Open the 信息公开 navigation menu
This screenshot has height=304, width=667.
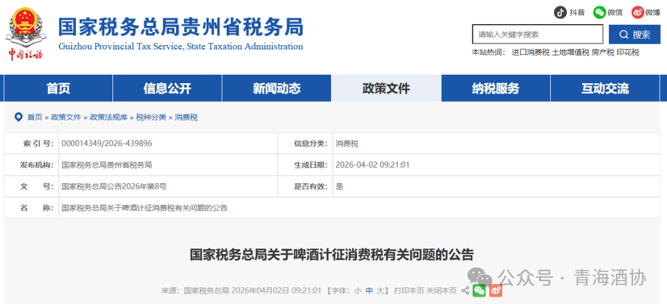pyautogui.click(x=167, y=88)
